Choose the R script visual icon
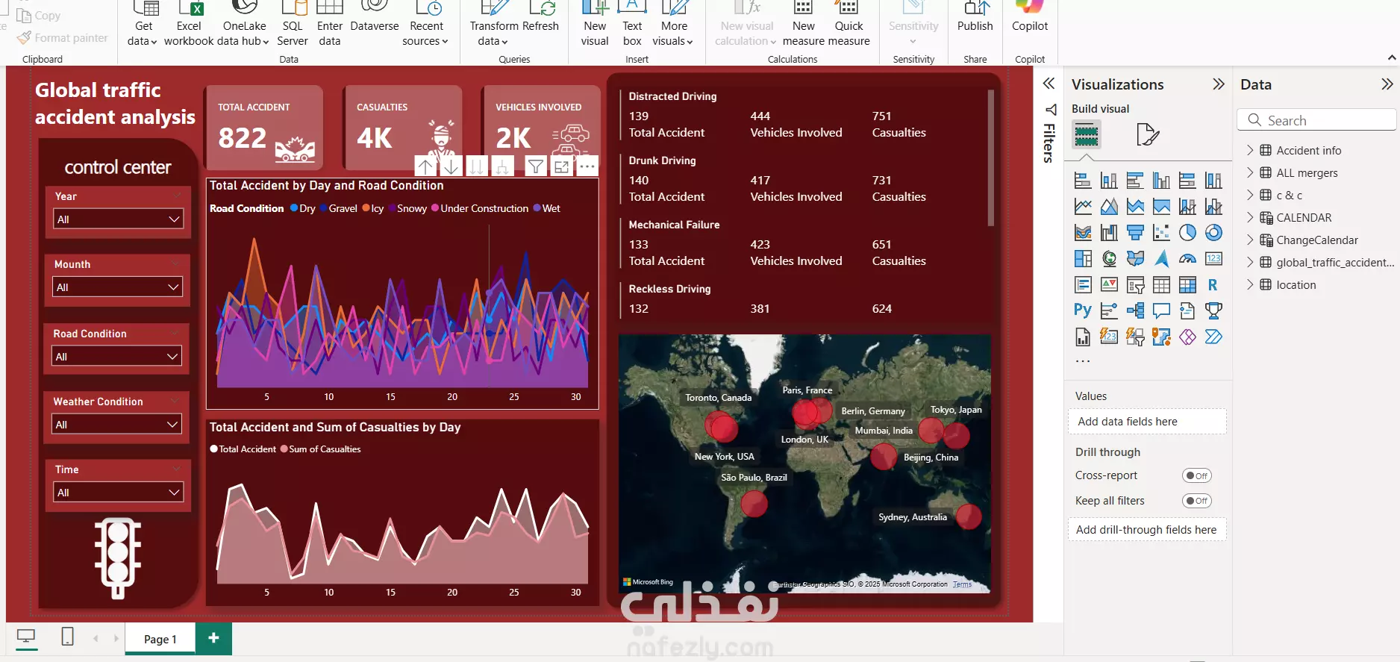The height and width of the screenshot is (662, 1400). tap(1213, 284)
